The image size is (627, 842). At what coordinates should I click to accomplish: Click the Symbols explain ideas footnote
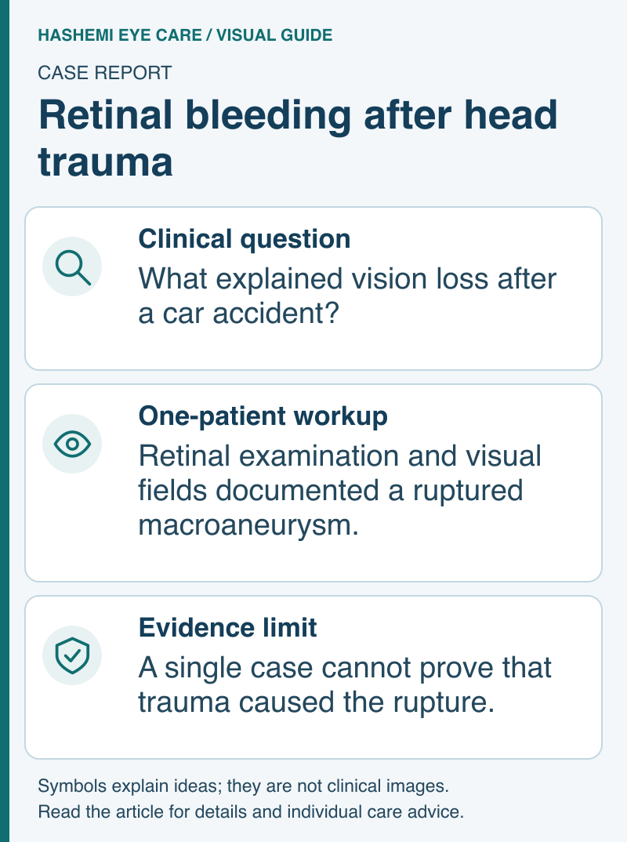tap(243, 786)
